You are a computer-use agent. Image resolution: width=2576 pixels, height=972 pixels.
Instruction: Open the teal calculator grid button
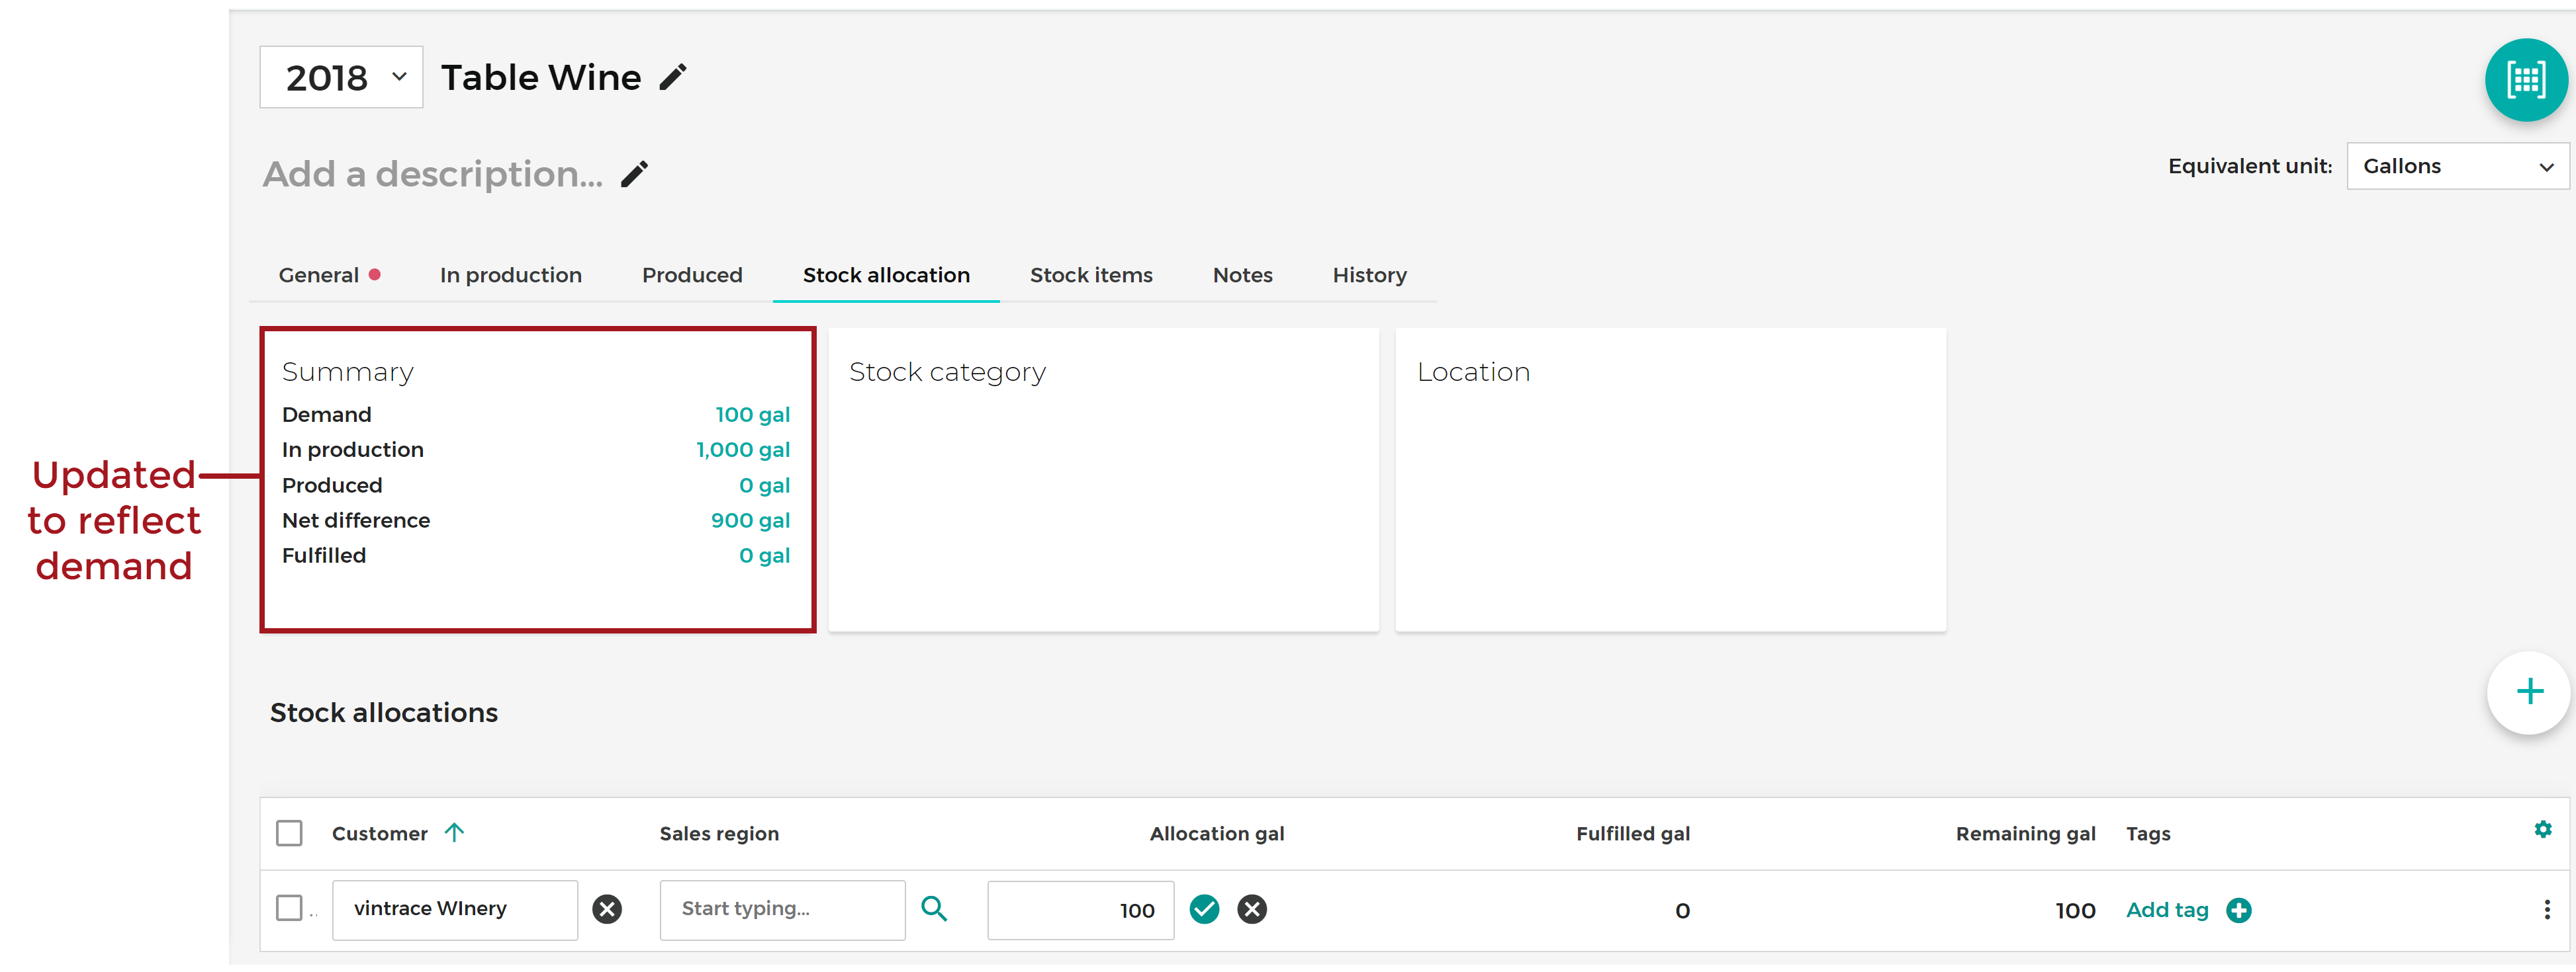click(2525, 80)
